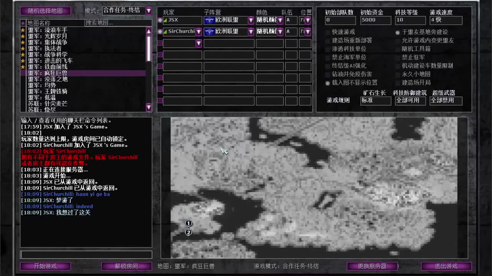Screen dimensions: 492x276
Task: Disable 载入图不显示位置 option
Action: pos(328,83)
